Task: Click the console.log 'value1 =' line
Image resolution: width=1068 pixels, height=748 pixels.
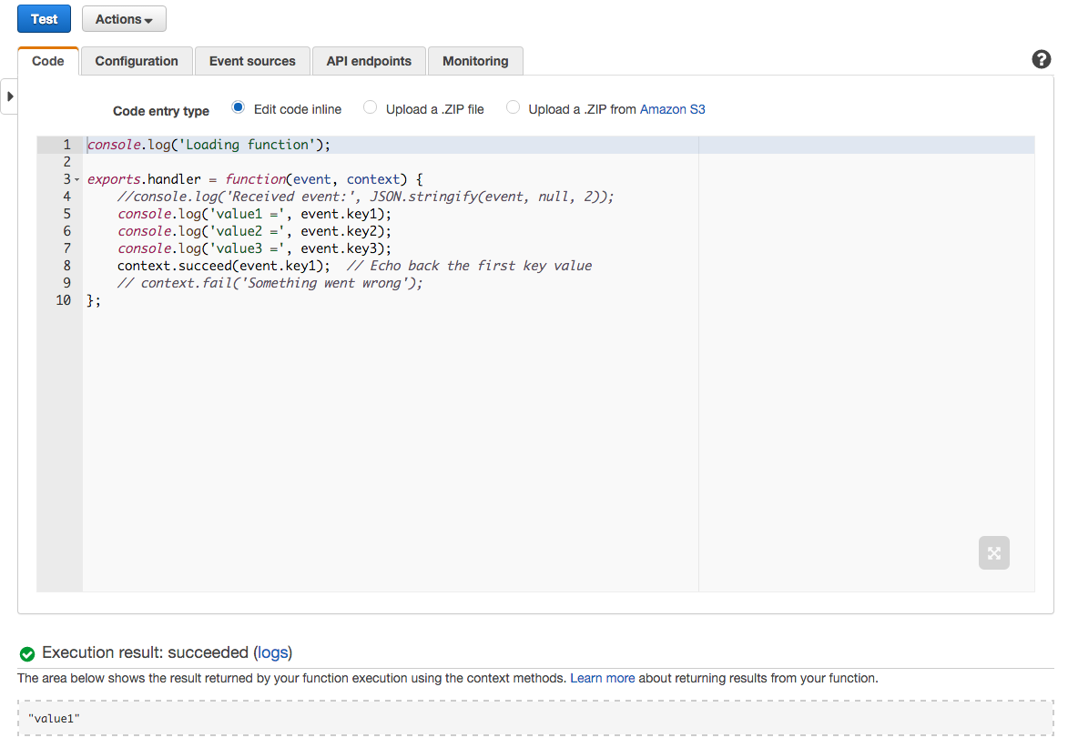Action: [x=254, y=215]
